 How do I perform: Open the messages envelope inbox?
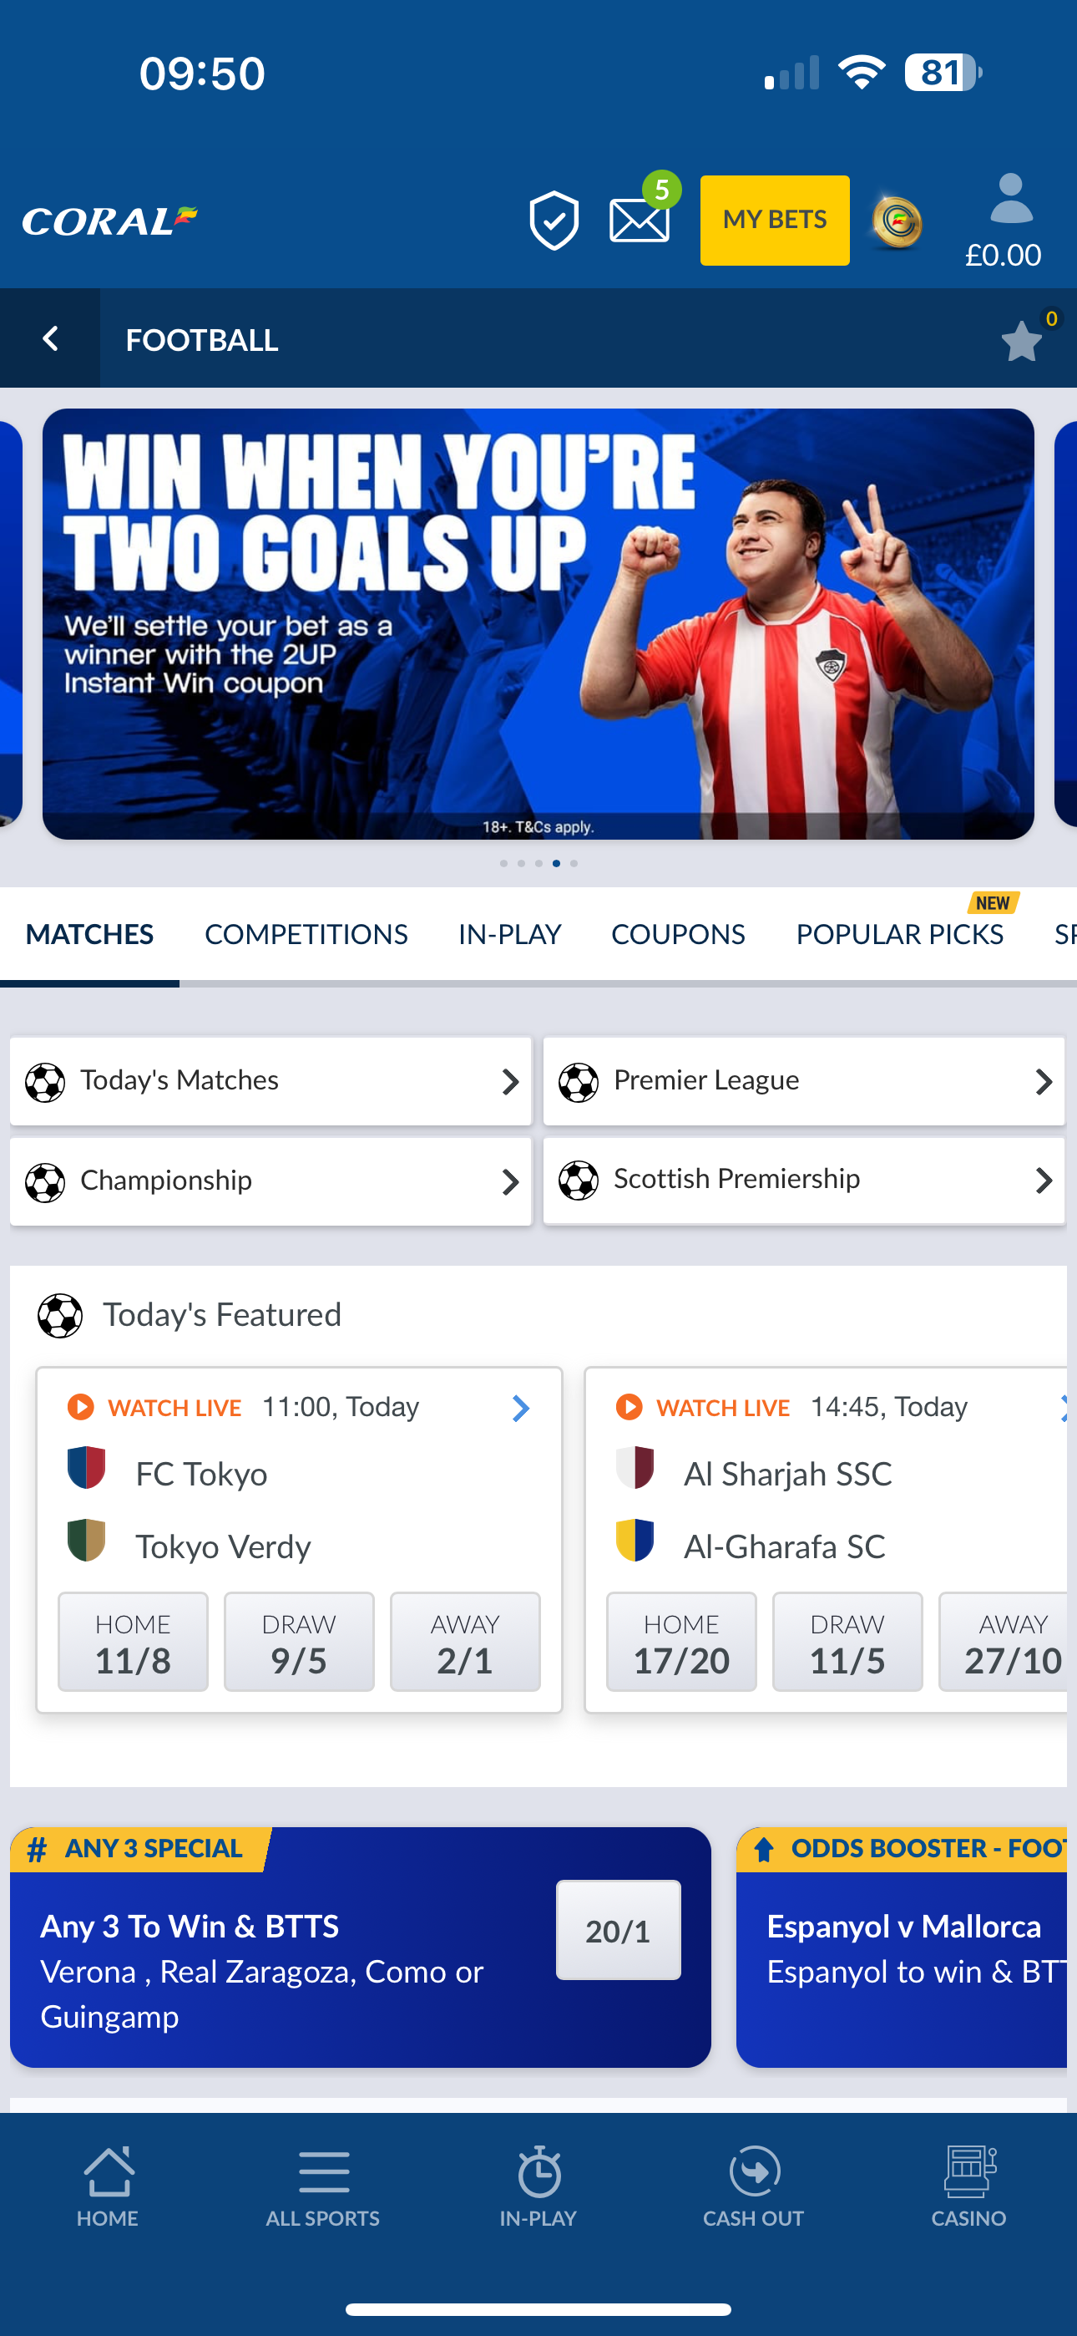click(x=640, y=221)
